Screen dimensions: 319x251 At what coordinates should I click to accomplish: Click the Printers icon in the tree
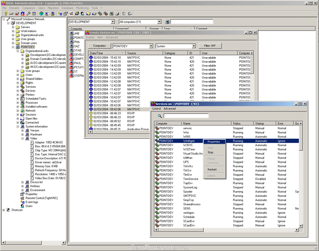(x=23, y=95)
